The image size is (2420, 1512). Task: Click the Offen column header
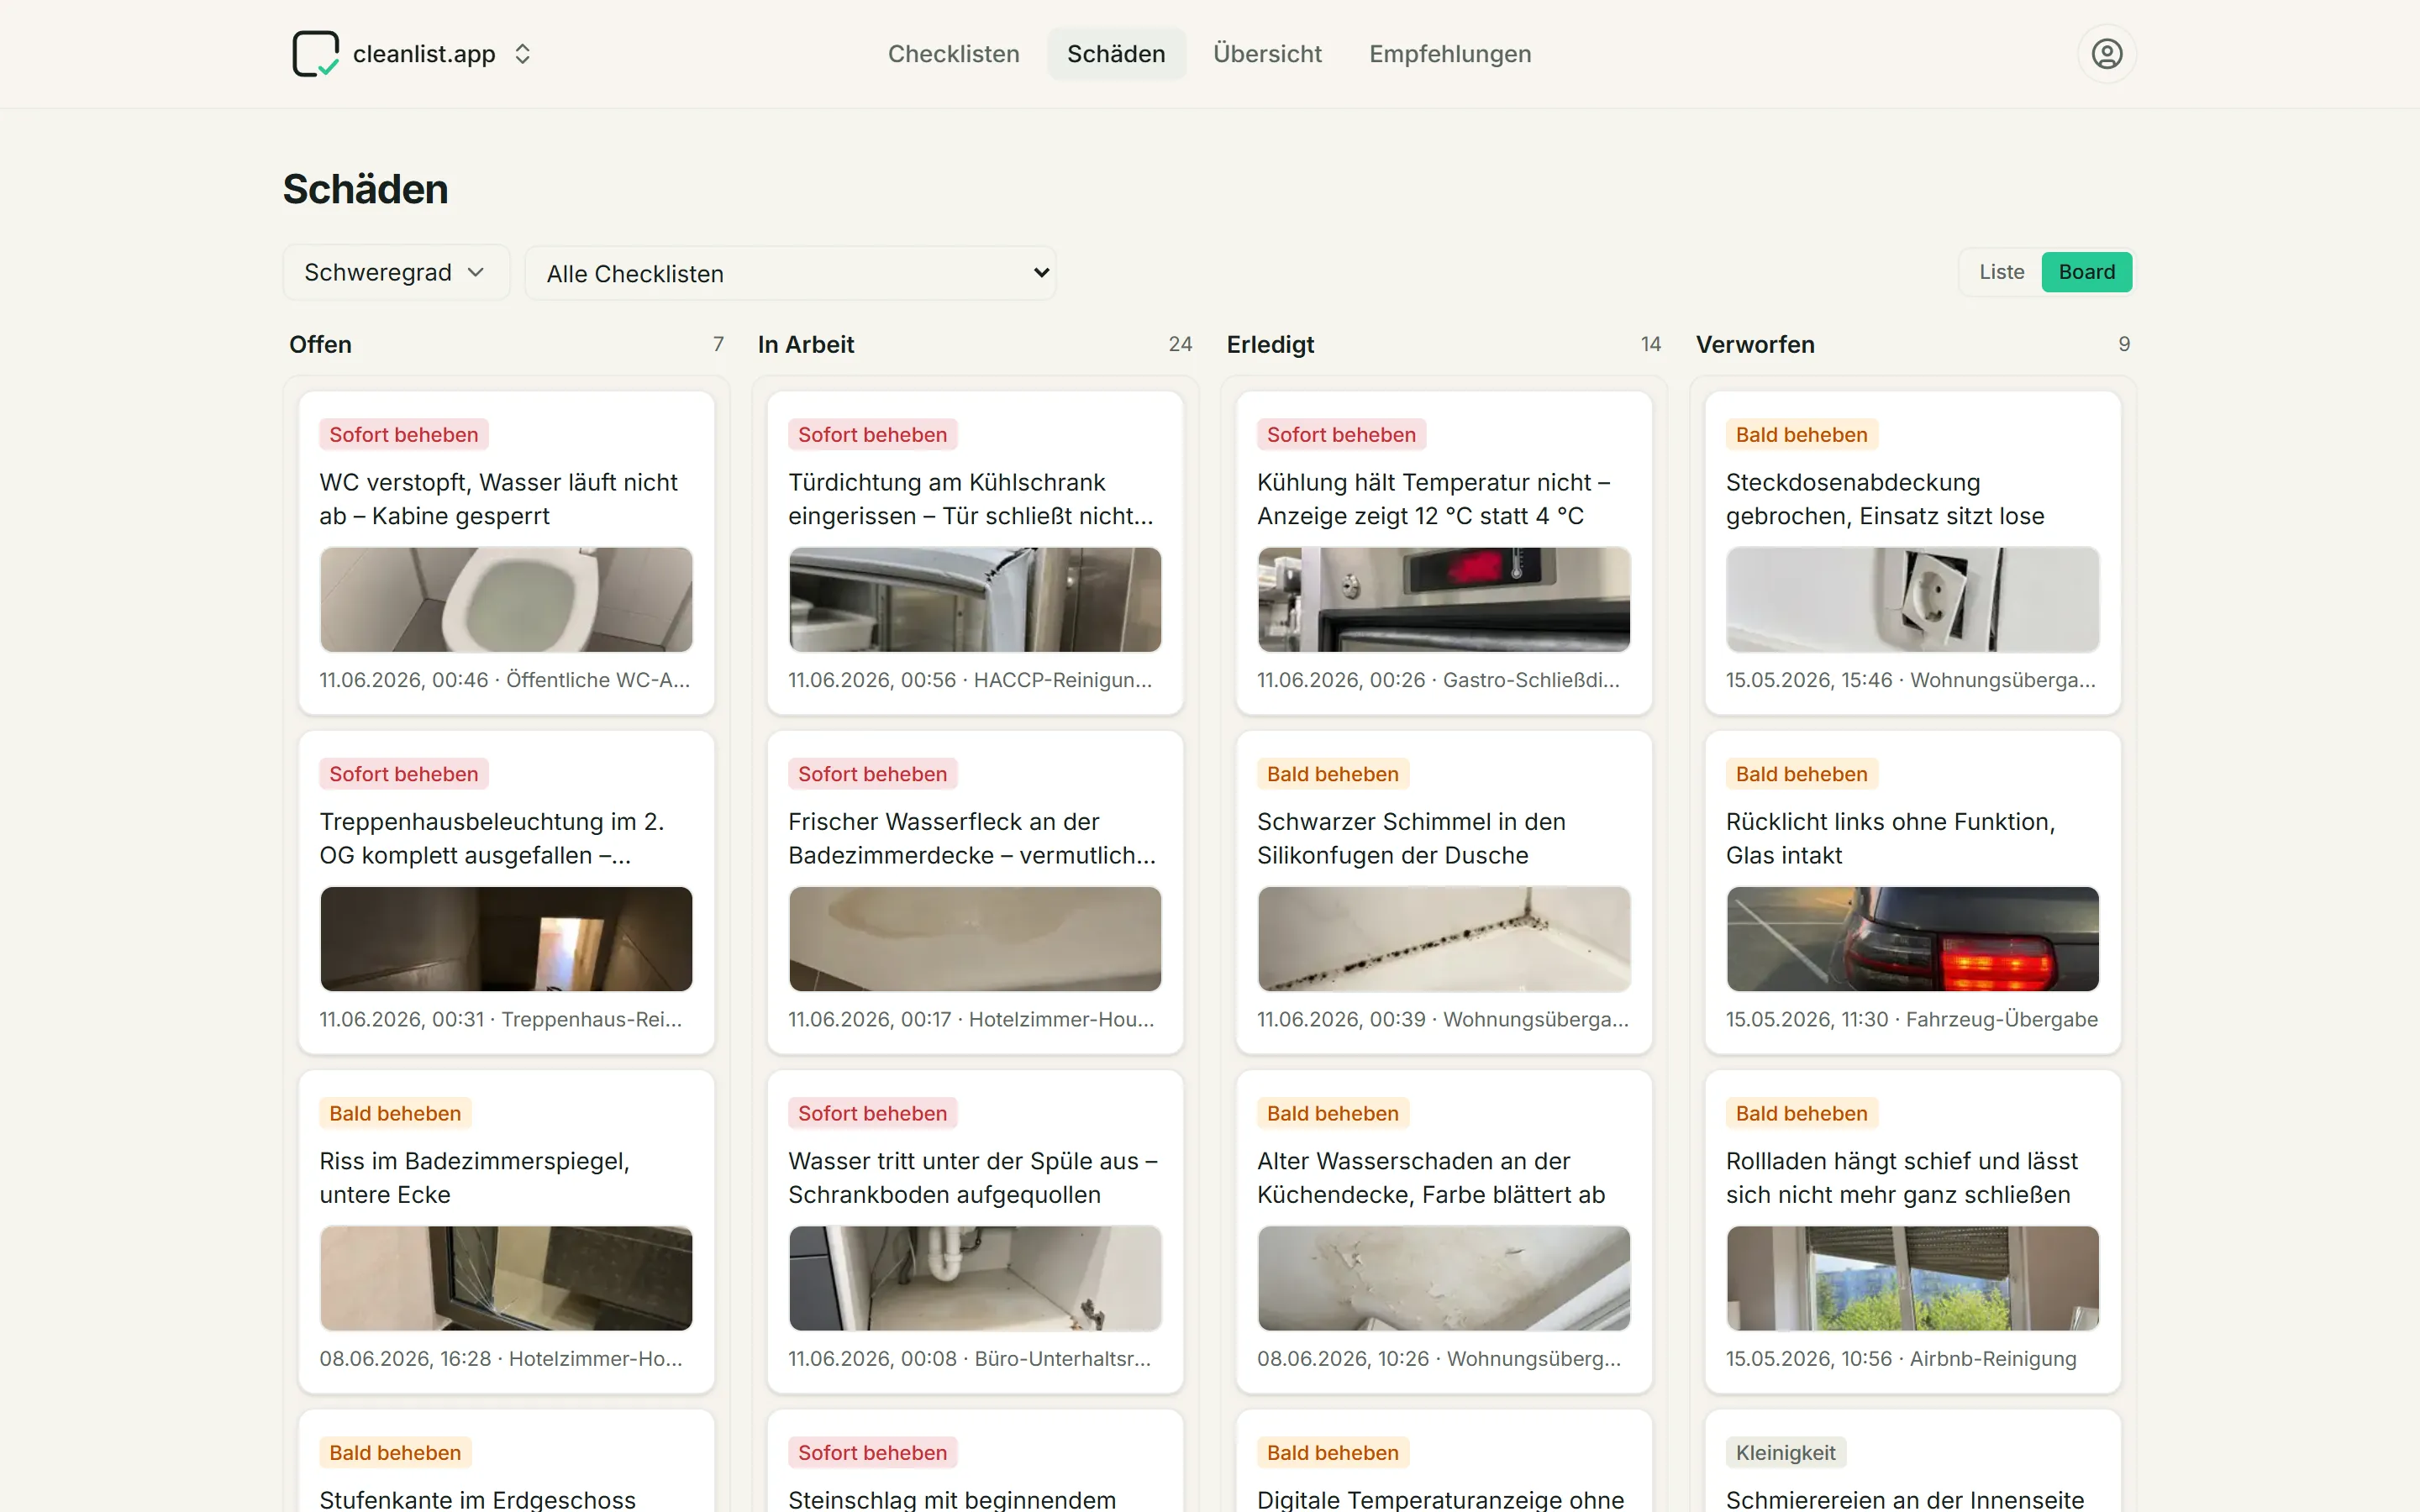320,344
